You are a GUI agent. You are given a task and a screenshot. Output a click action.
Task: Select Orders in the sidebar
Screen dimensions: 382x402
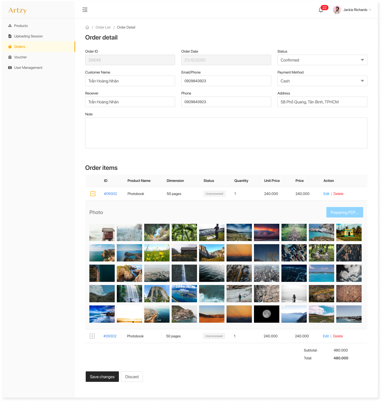pyautogui.click(x=38, y=47)
